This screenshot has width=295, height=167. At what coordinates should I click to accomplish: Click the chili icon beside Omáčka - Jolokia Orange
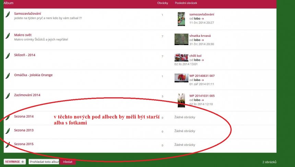coord(7,76)
